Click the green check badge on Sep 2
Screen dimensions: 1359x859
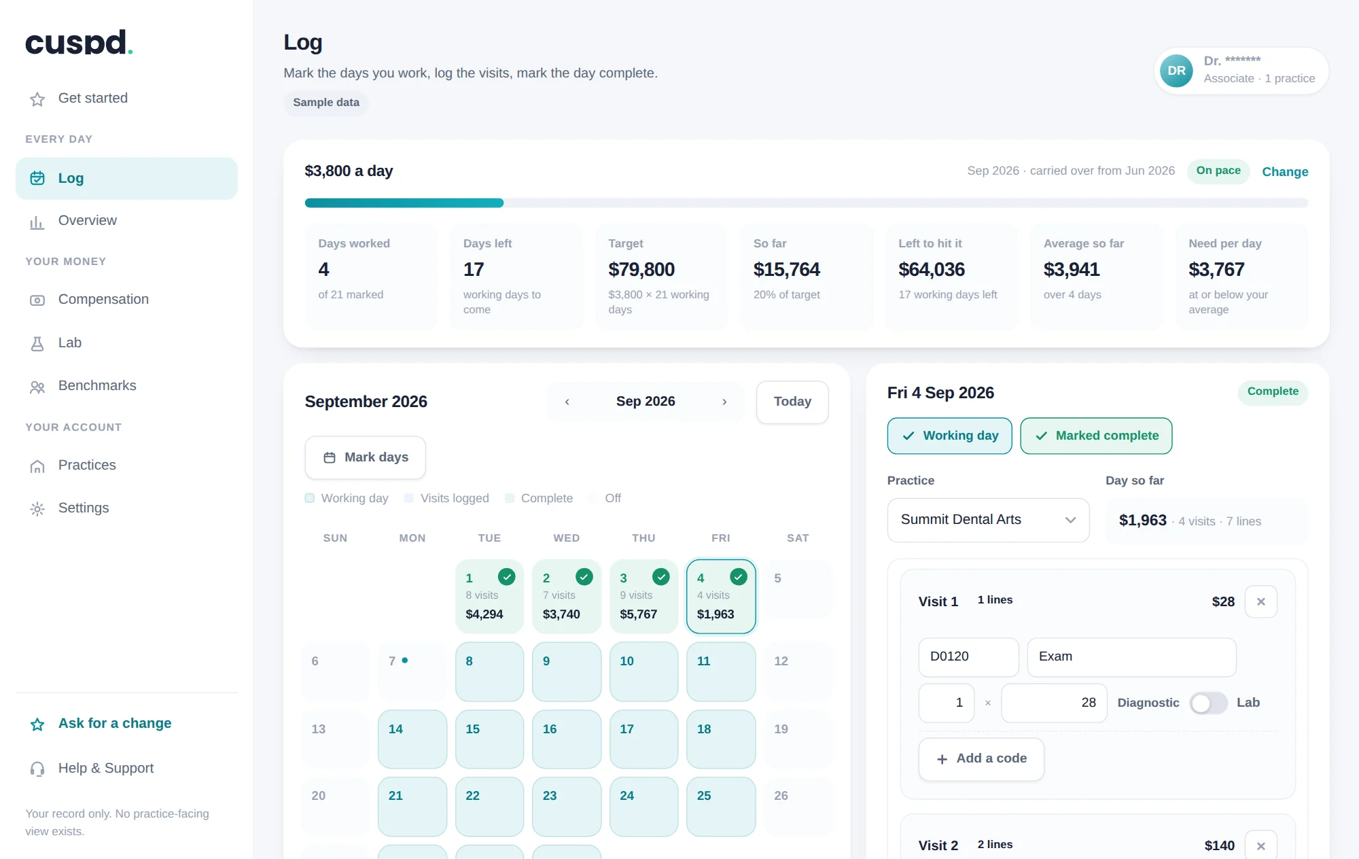[x=584, y=577]
